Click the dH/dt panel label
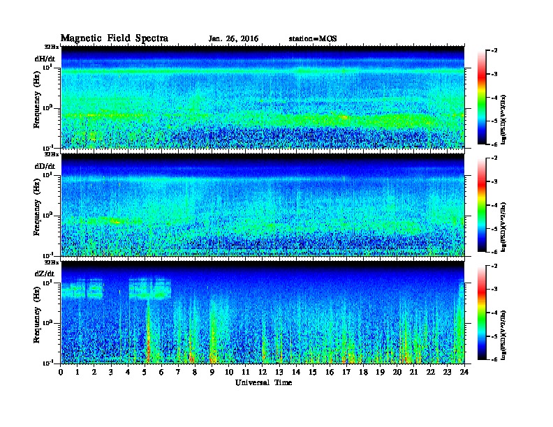553x427 pixels. tap(45, 59)
